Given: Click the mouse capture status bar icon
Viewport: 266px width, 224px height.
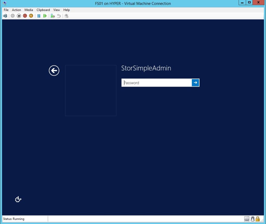Looking at the screenshot, I should click(x=252, y=219).
